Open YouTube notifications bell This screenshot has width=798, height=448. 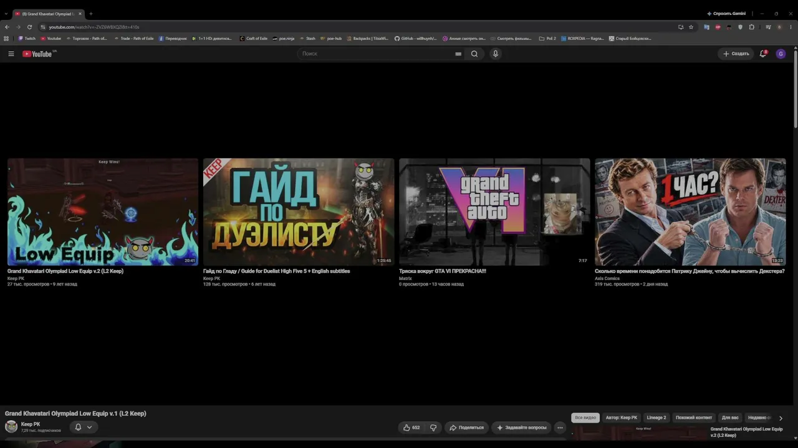[x=762, y=54]
